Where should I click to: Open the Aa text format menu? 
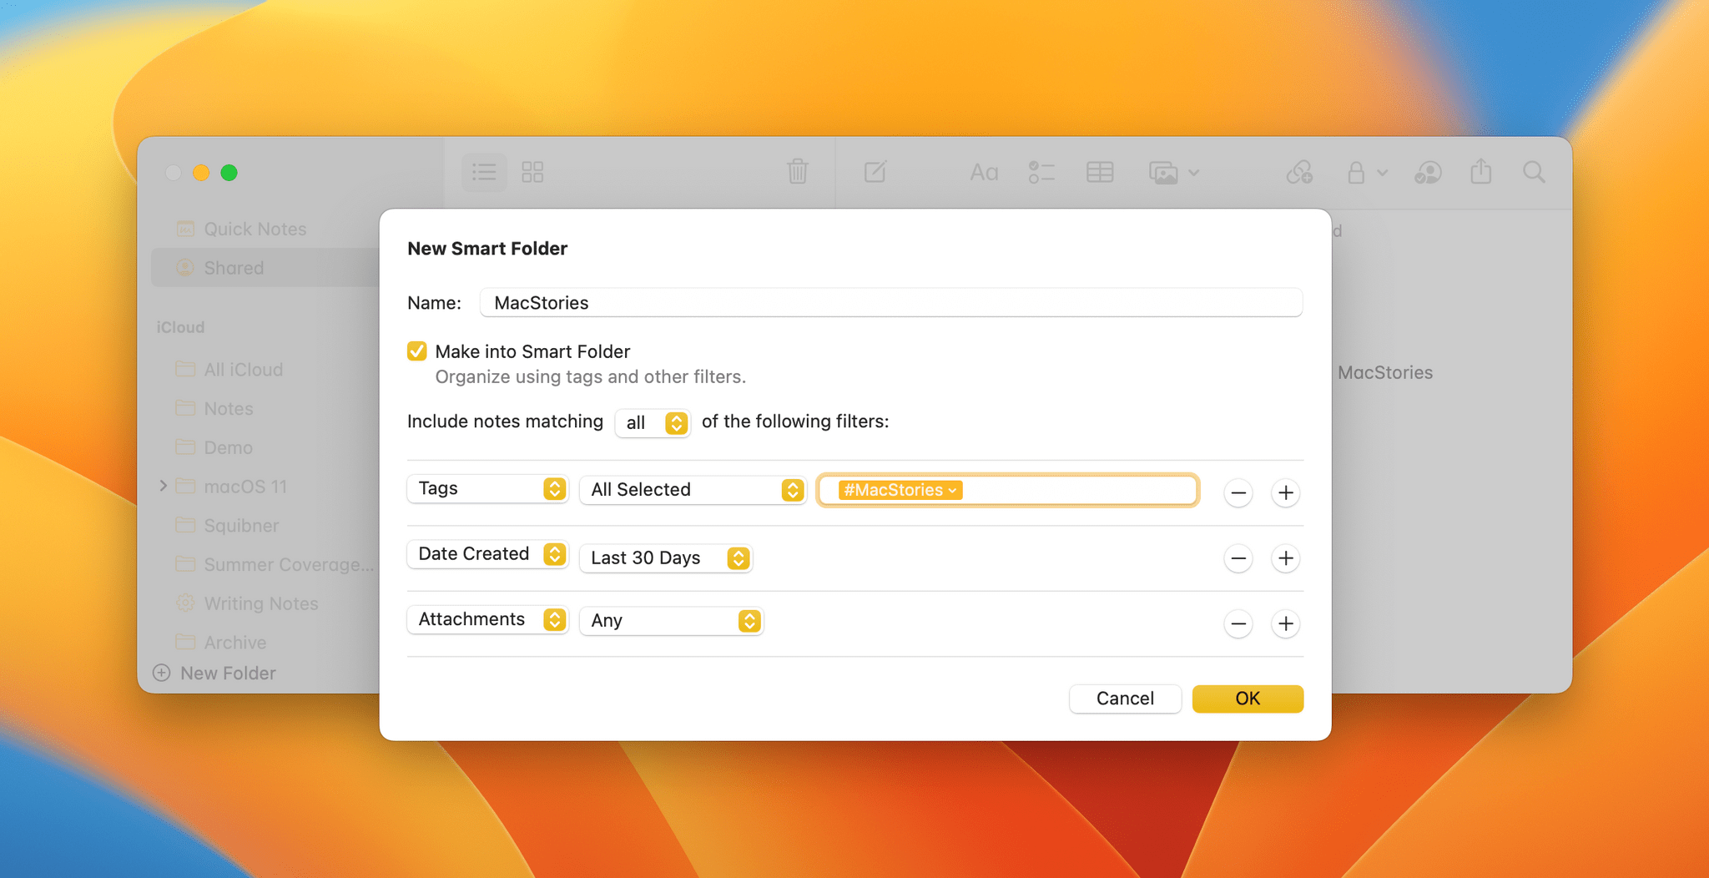[984, 173]
